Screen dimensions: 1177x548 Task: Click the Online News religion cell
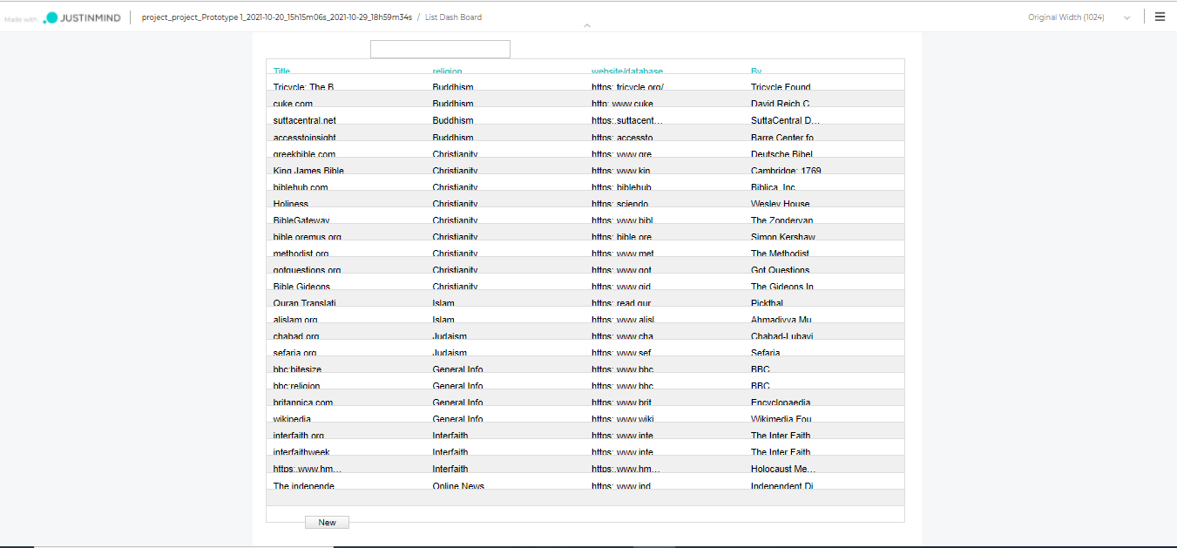pyautogui.click(x=458, y=485)
